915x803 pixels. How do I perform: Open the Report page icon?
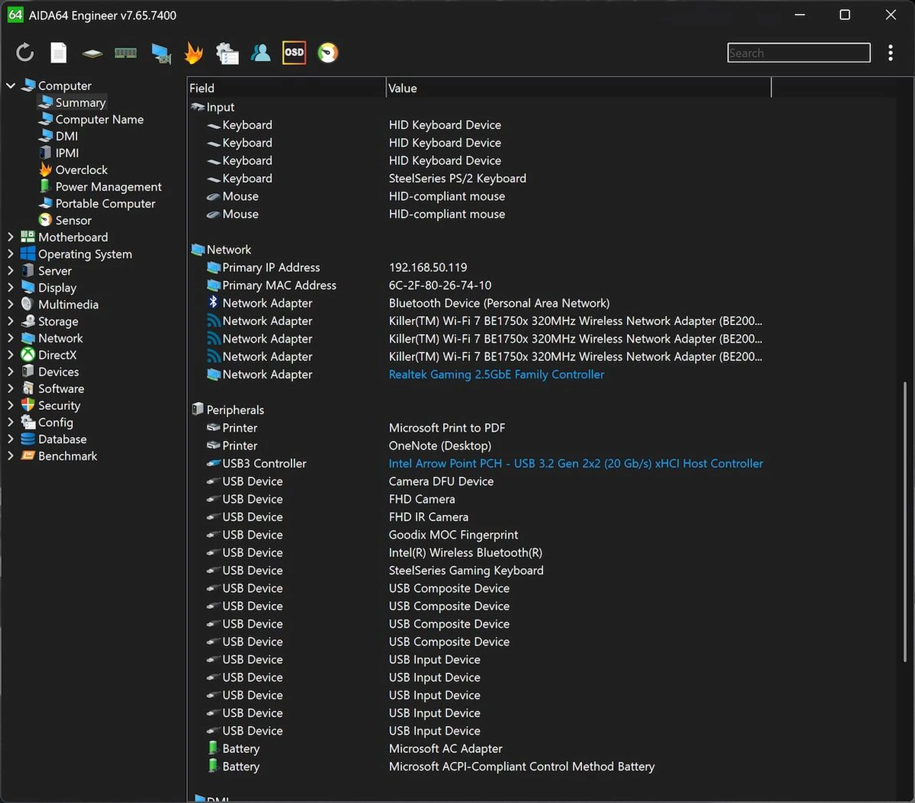pos(59,52)
